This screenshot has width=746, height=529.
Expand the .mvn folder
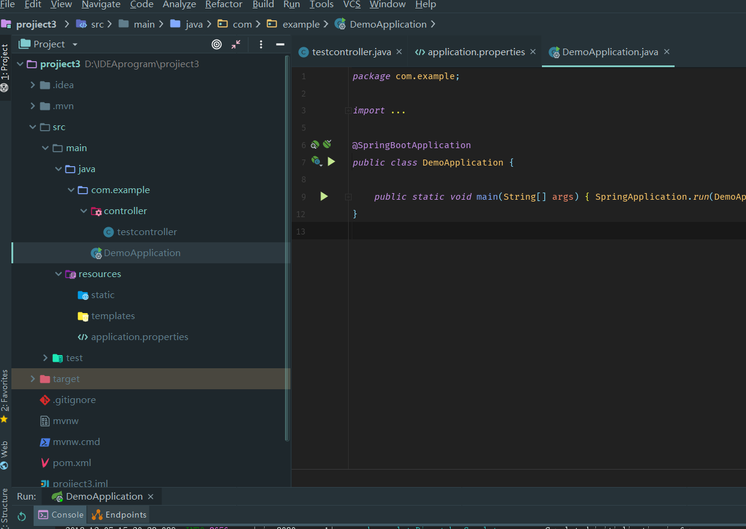32,106
